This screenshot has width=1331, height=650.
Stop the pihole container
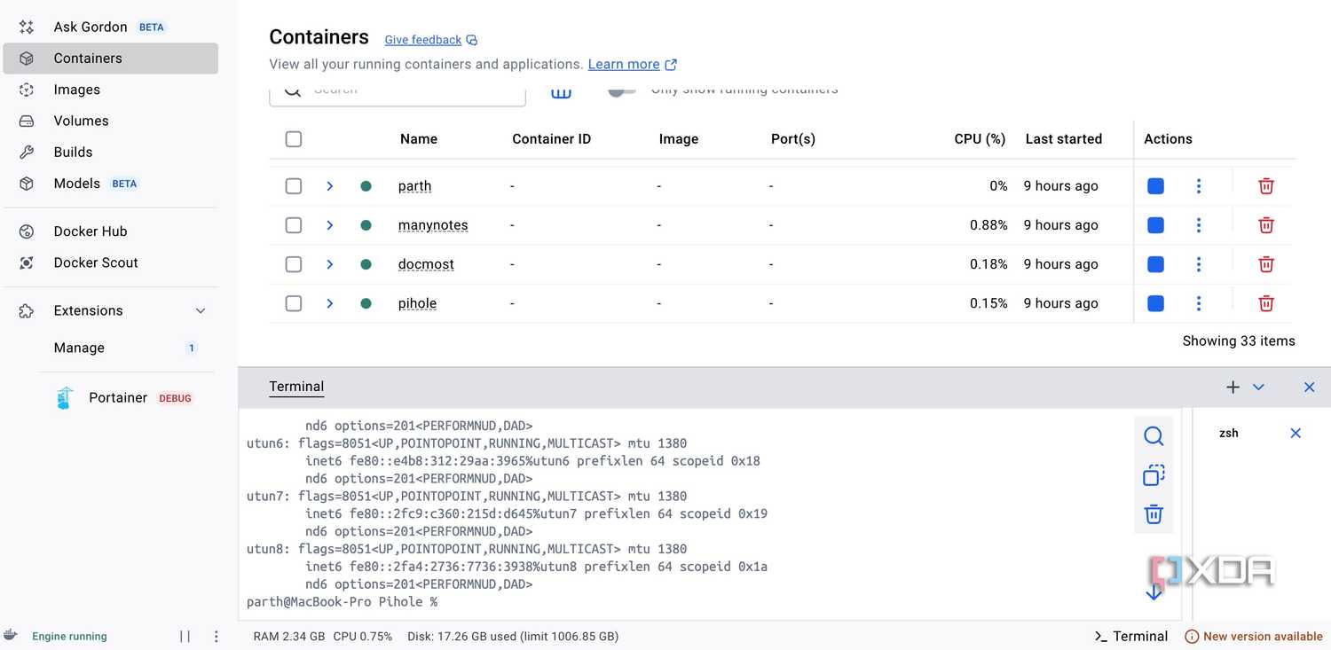1155,303
